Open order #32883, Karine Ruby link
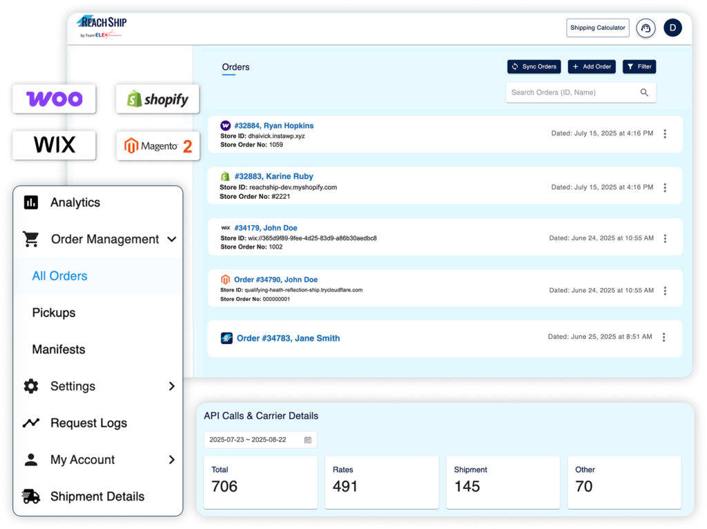The width and height of the screenshot is (707, 529). tap(273, 176)
